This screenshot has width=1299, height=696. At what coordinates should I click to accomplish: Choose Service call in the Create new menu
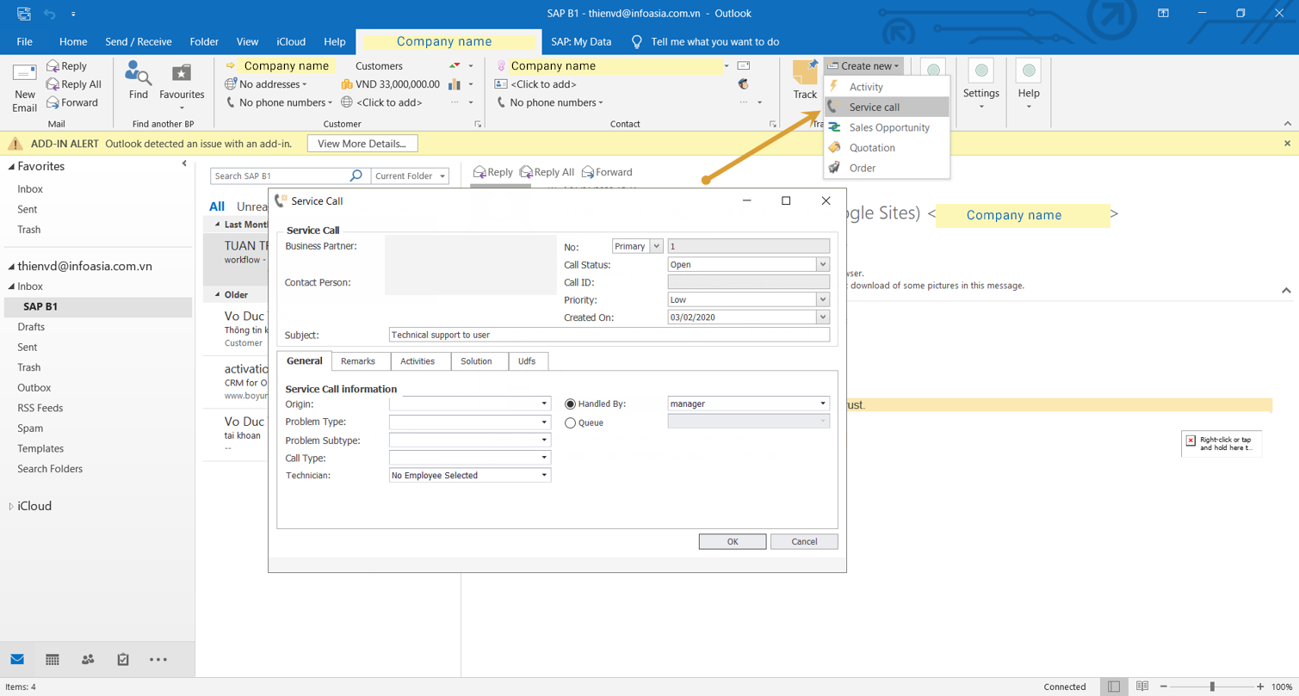tap(887, 107)
